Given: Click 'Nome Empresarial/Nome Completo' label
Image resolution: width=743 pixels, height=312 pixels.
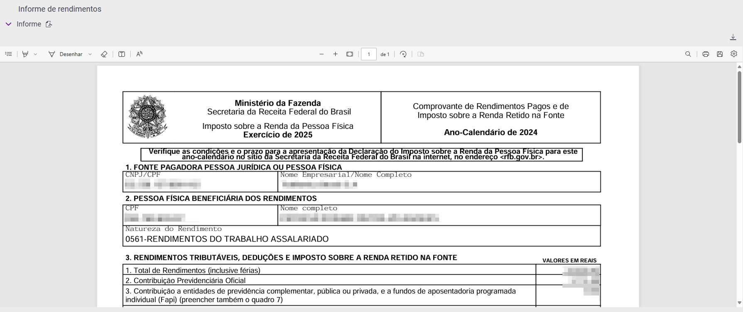Looking at the screenshot, I should tap(346, 175).
